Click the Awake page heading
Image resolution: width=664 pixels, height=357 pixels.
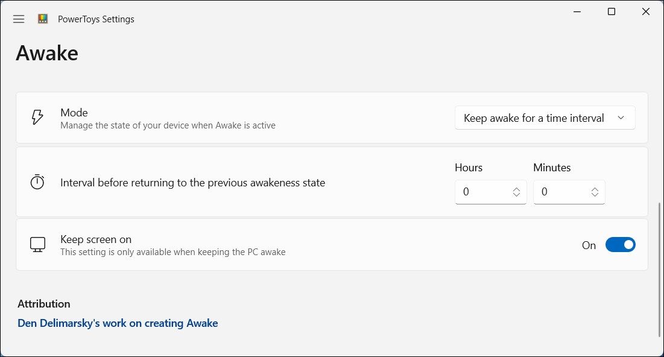pyautogui.click(x=46, y=53)
